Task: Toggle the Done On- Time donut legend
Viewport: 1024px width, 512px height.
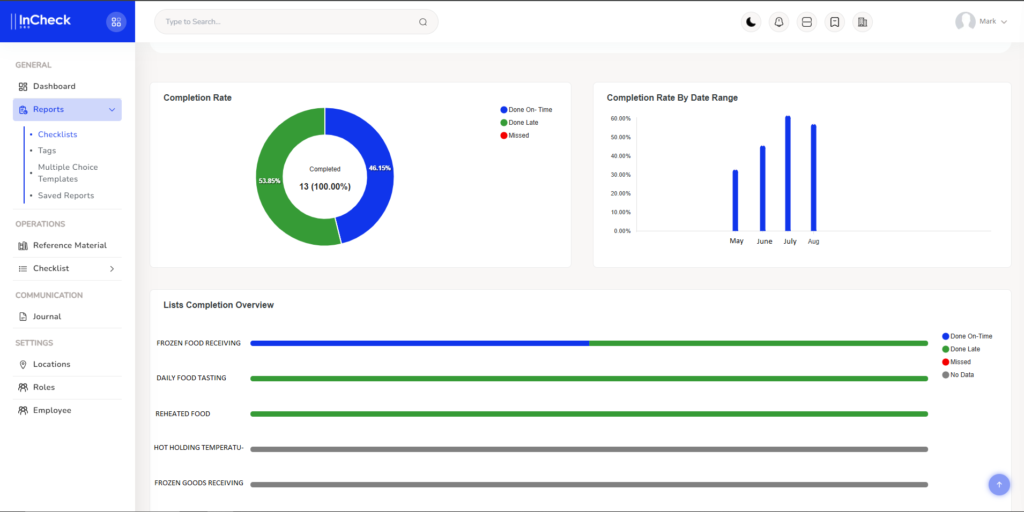Action: pyautogui.click(x=526, y=110)
